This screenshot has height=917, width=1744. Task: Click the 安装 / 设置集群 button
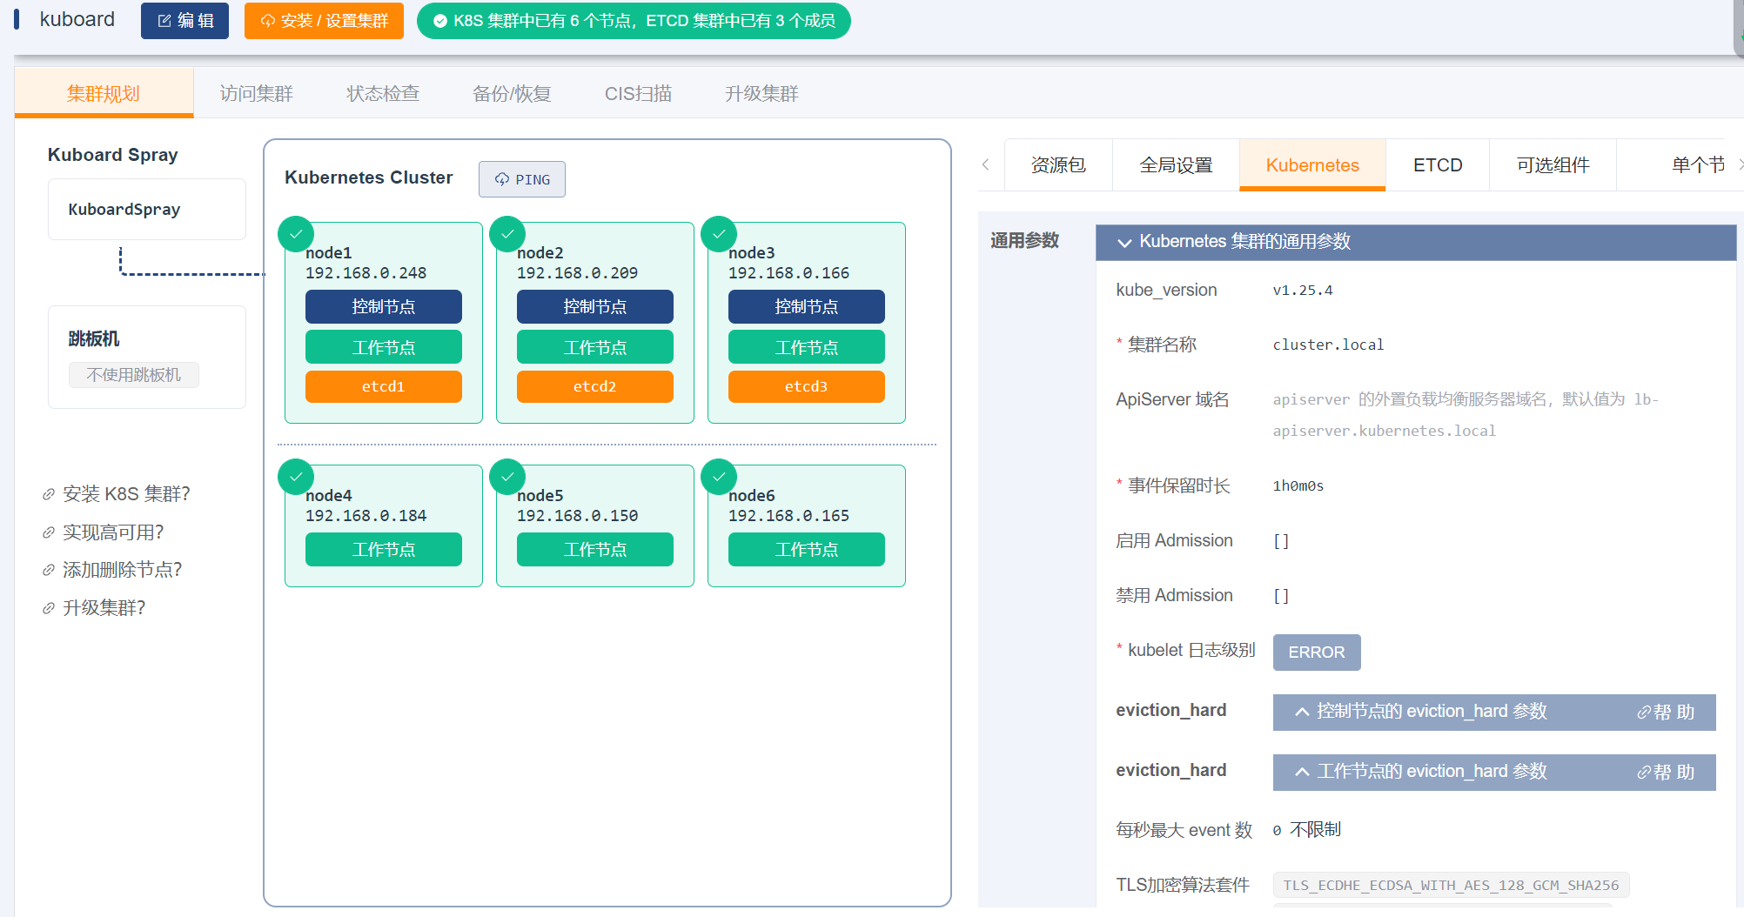tap(324, 21)
